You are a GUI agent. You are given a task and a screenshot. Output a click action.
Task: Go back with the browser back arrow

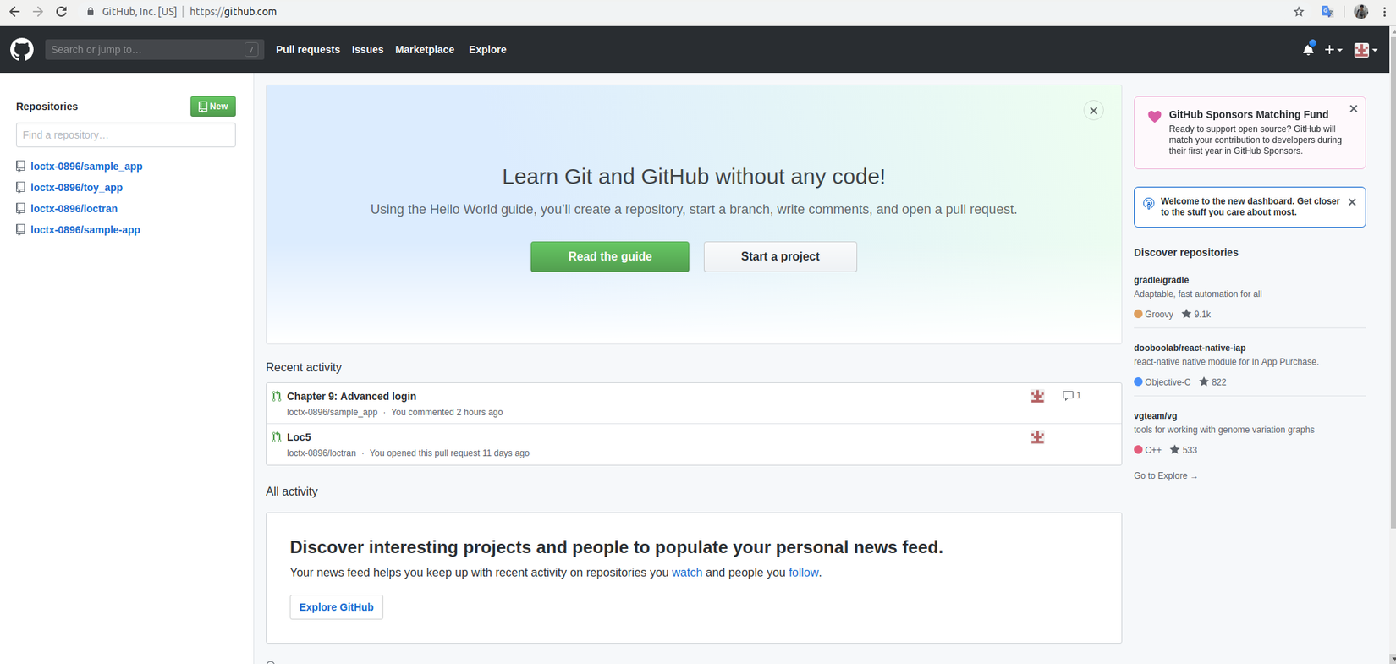[x=14, y=12]
